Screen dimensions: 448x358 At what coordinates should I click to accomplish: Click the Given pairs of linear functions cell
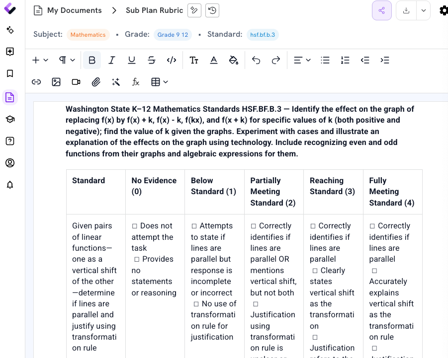point(96,286)
